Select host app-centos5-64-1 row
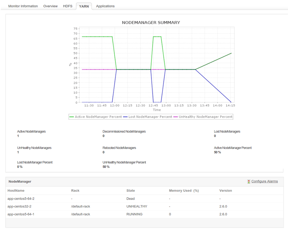Image resolution: width=288 pixels, height=234 pixels. tap(145, 214)
